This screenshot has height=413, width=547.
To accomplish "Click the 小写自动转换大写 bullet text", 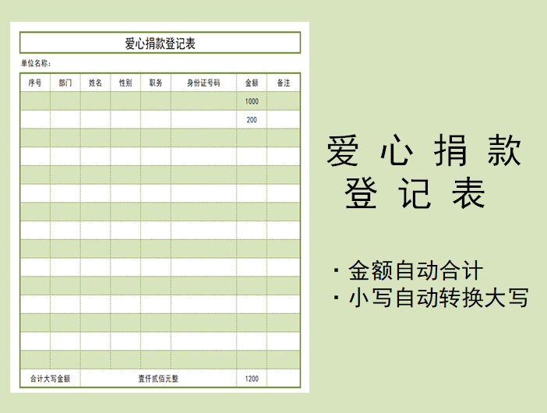I will pos(438,298).
